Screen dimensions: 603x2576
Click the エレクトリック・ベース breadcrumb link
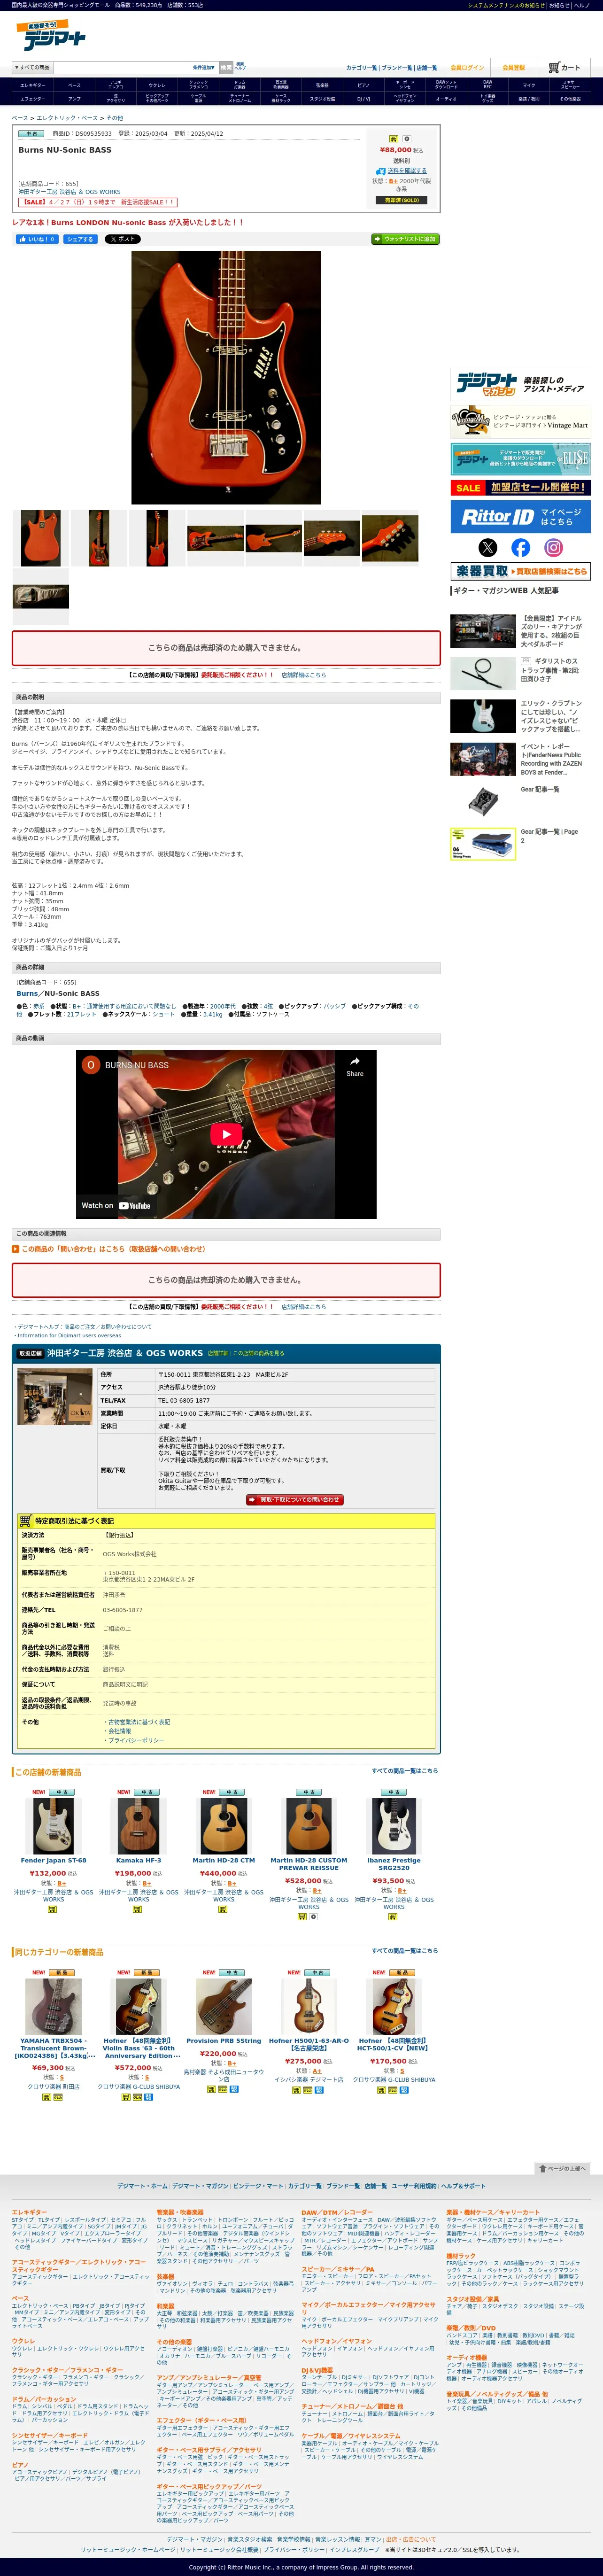pyautogui.click(x=68, y=118)
